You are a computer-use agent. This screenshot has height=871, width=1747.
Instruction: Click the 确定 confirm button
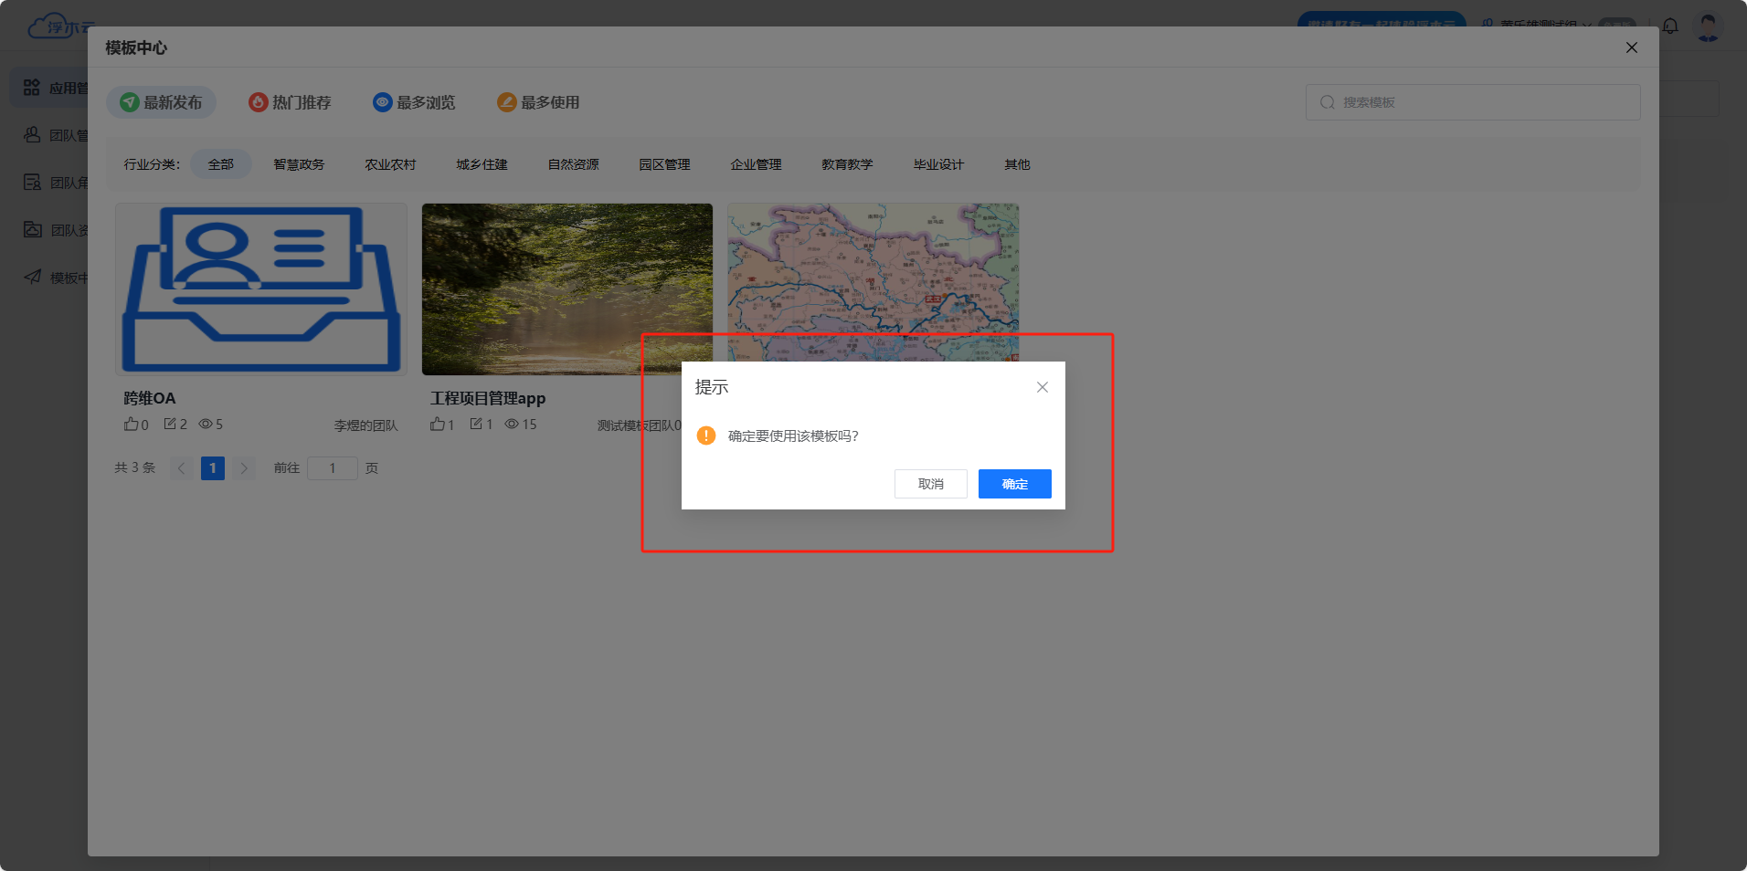coord(1014,484)
